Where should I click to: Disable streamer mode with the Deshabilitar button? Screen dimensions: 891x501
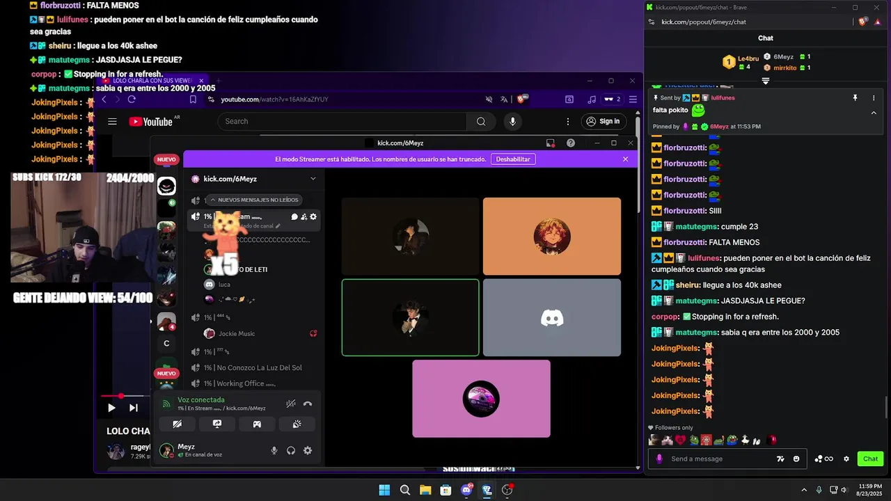click(x=513, y=159)
